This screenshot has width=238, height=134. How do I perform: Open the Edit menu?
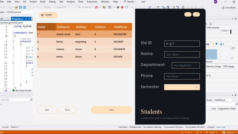click(9, 1)
